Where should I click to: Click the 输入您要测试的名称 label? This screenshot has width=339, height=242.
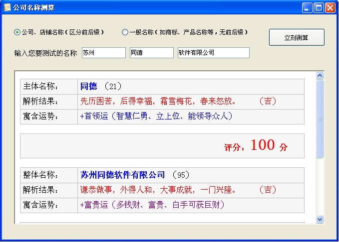tap(45, 53)
